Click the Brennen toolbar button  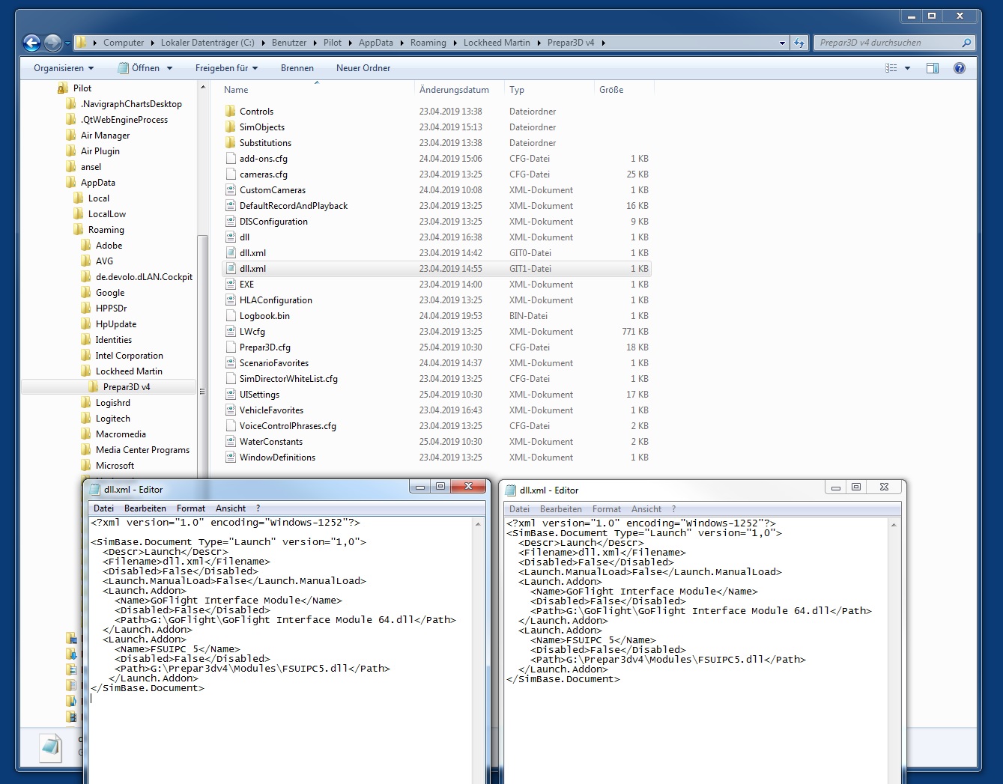click(x=297, y=68)
